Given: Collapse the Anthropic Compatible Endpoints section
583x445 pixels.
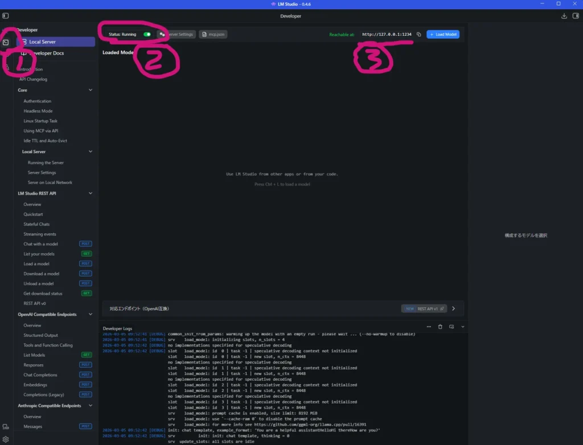Looking at the screenshot, I should [x=90, y=406].
